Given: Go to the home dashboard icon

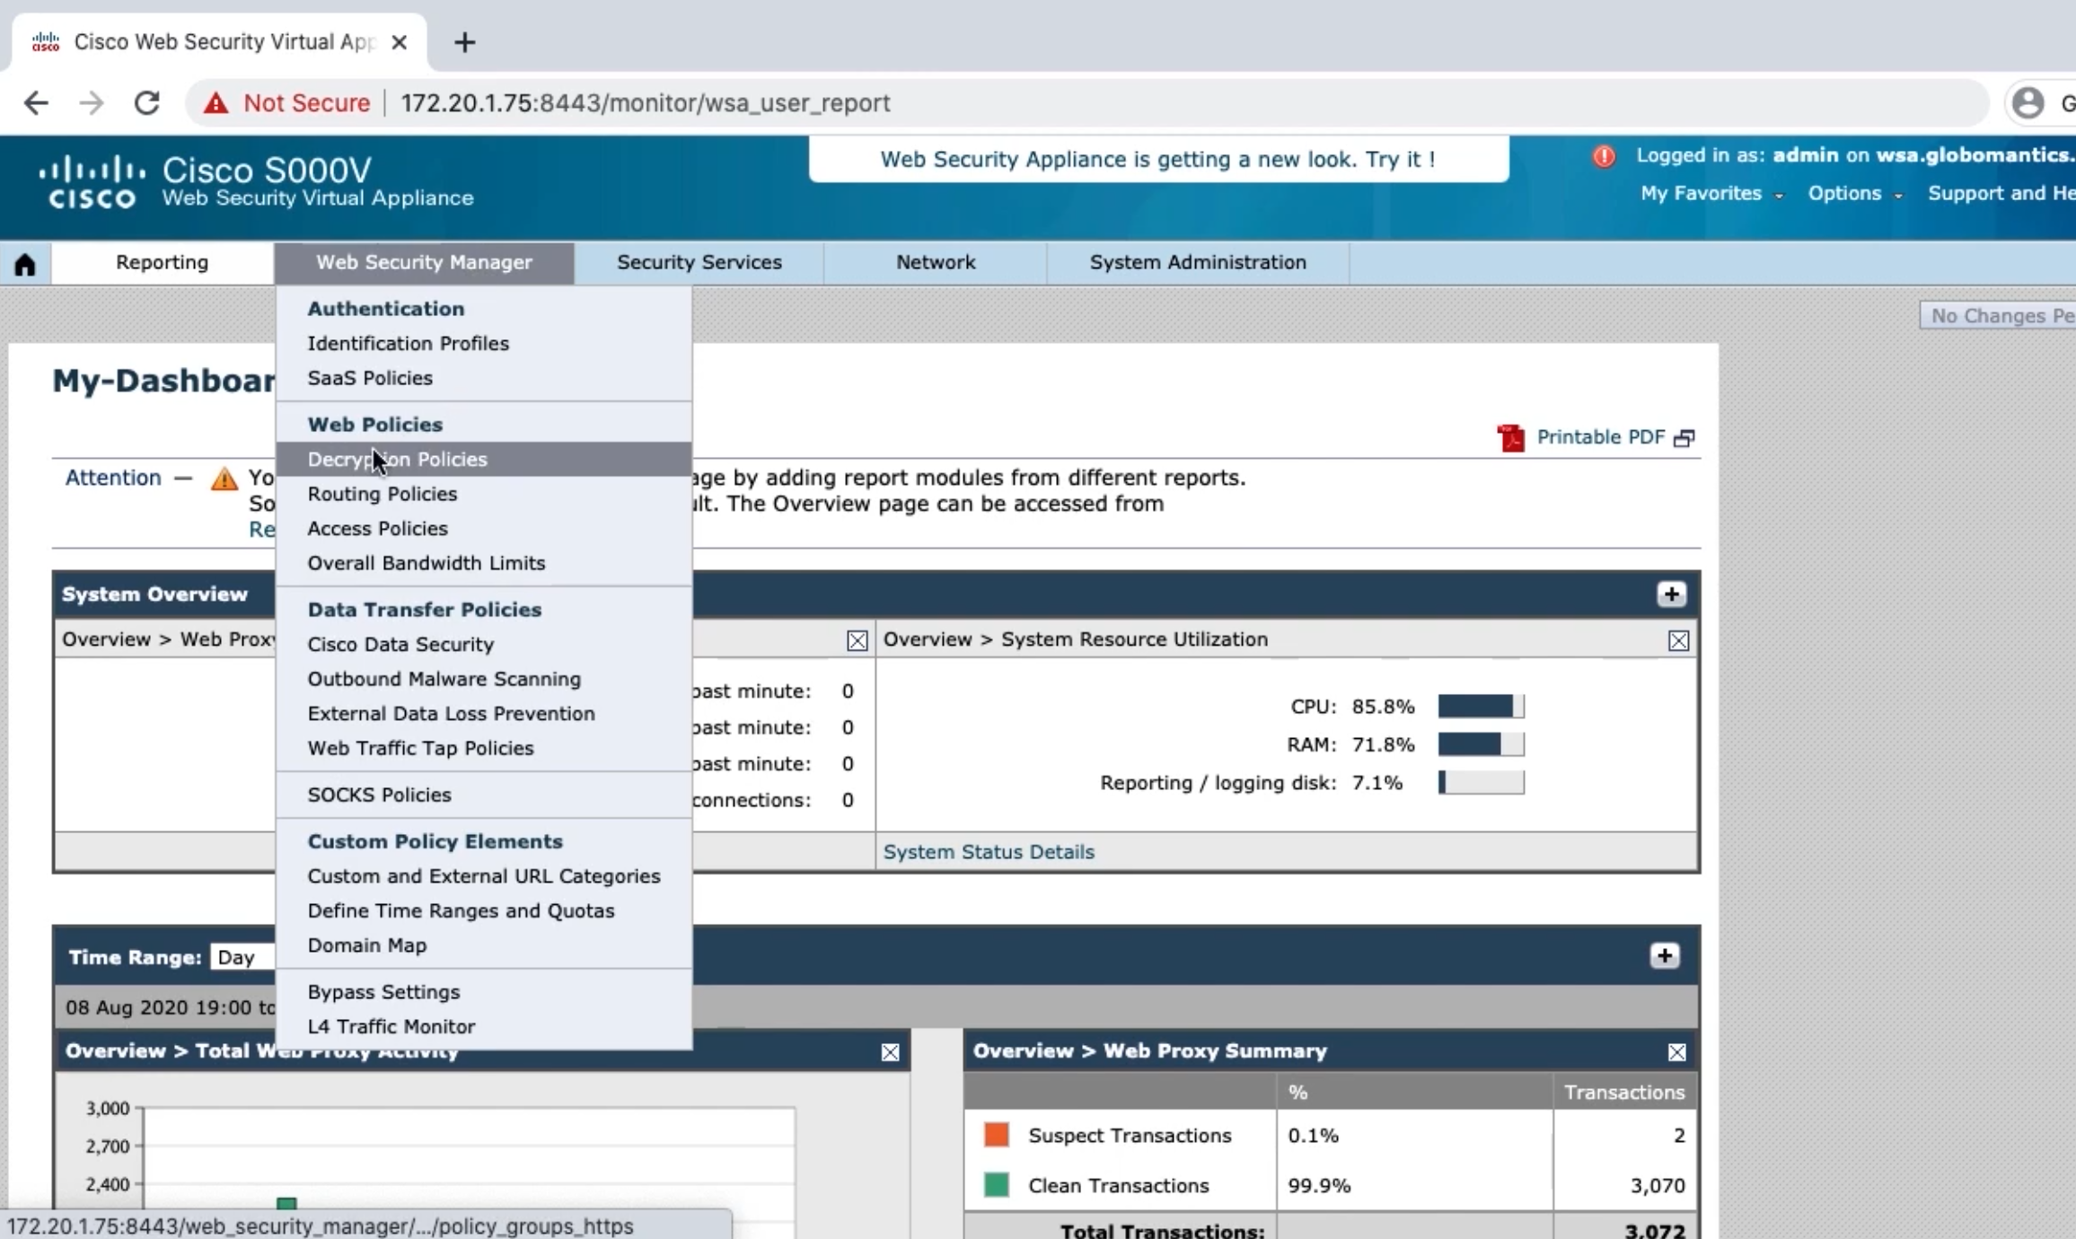Looking at the screenshot, I should tap(25, 264).
